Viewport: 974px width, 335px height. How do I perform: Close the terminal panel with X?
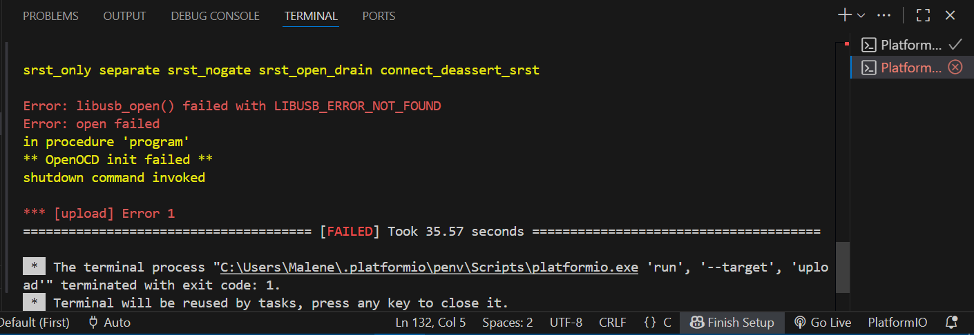(950, 15)
